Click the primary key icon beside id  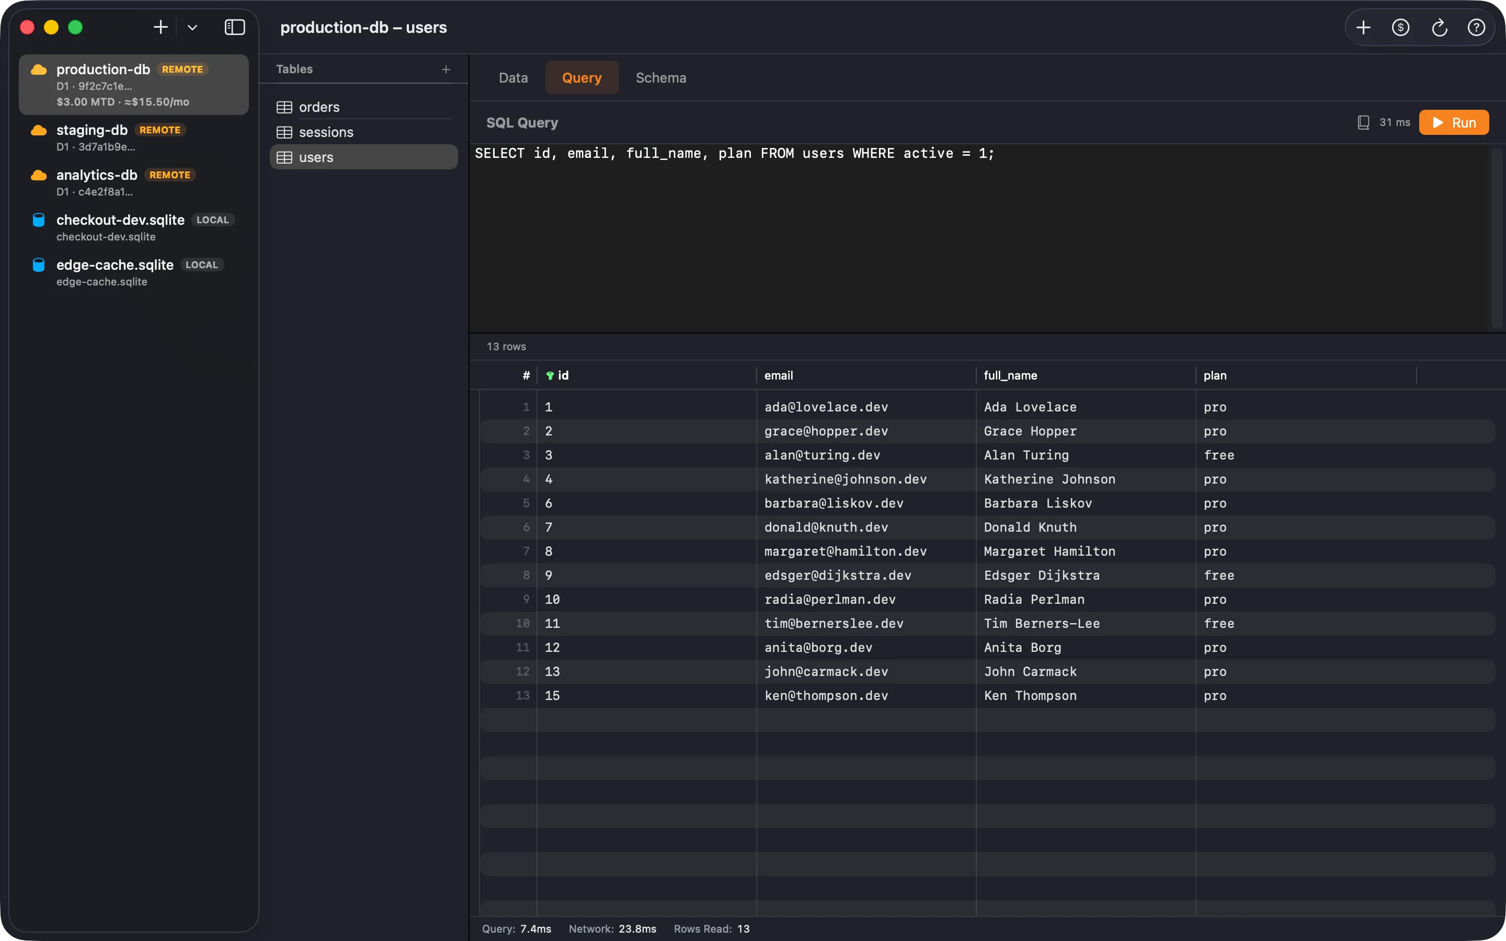(550, 376)
